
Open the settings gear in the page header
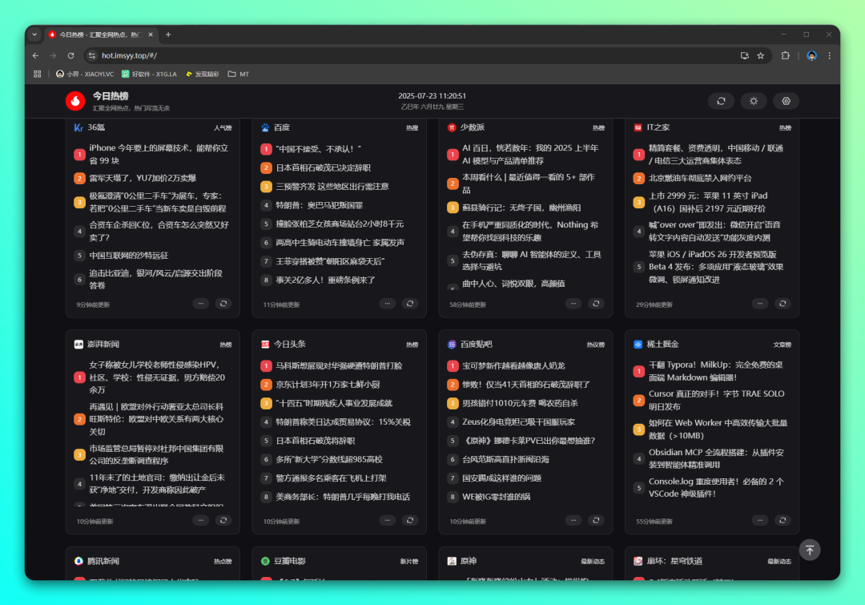click(x=786, y=101)
